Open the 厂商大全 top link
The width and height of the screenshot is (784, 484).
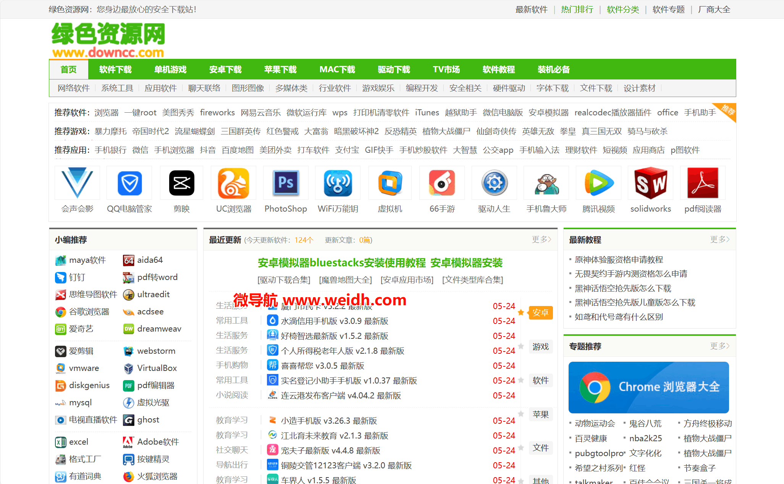714,10
